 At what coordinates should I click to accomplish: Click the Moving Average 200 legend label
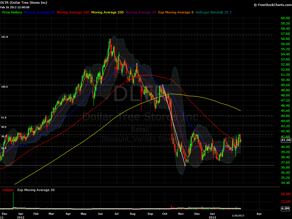tap(107, 12)
